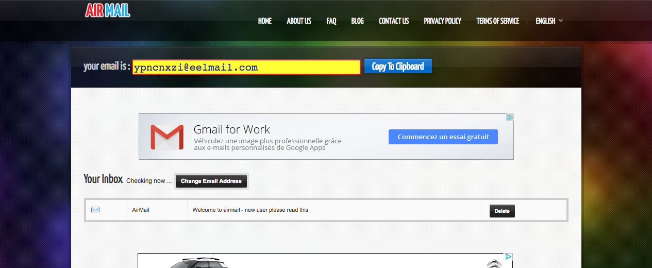Click the Gmail logo in the ad
The image size is (652, 268).
166,137
